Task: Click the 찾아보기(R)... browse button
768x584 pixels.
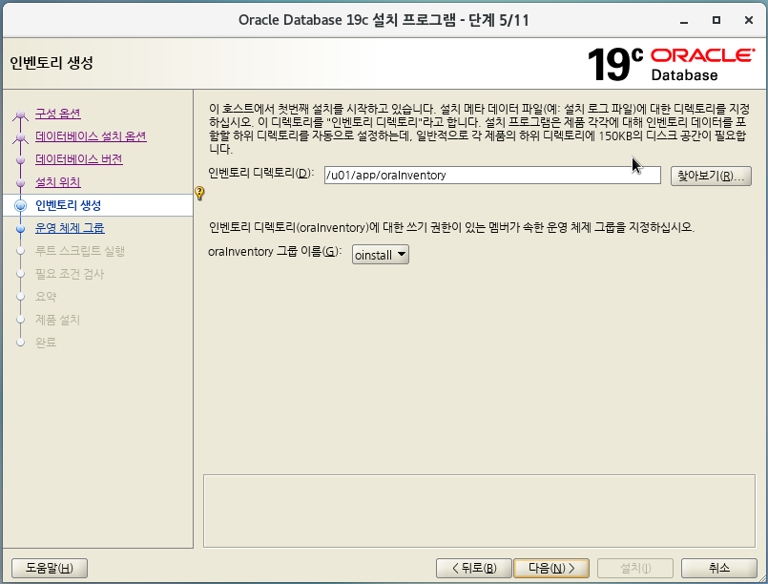Action: tap(711, 176)
